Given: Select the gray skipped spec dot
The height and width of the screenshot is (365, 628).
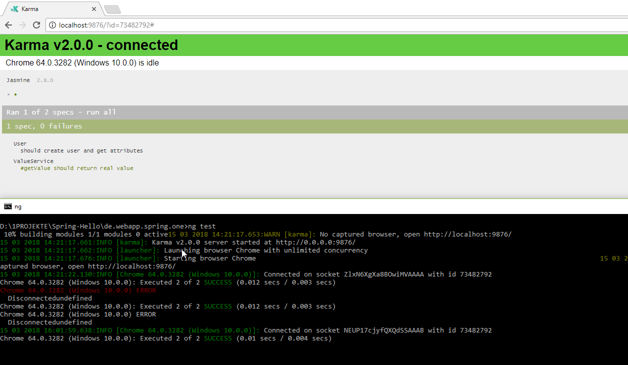Looking at the screenshot, I should click(8, 94).
